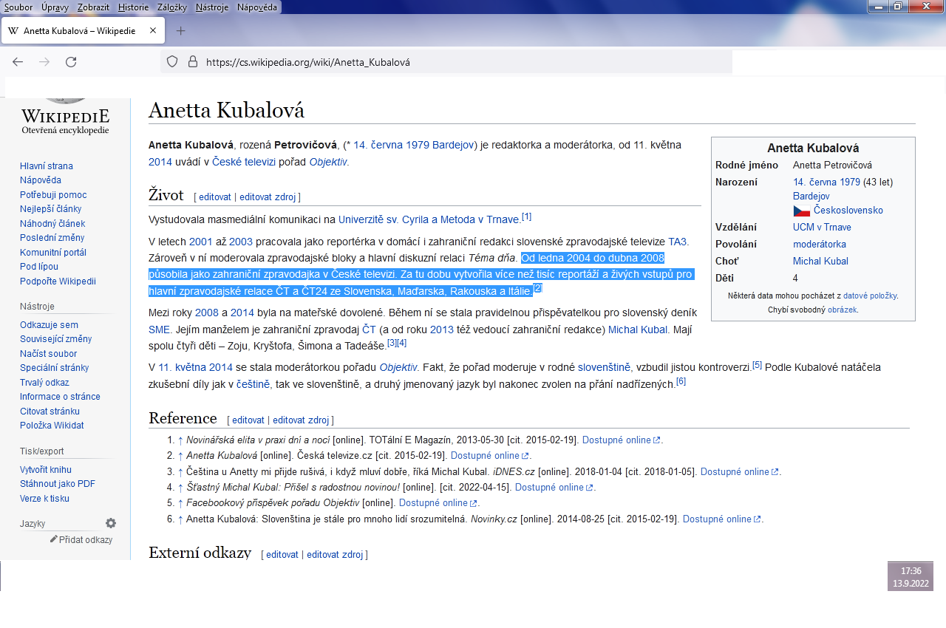Viewport: 946px width, 628px height.
Task: Jump back via reference 6 up arrow
Action: (x=180, y=519)
